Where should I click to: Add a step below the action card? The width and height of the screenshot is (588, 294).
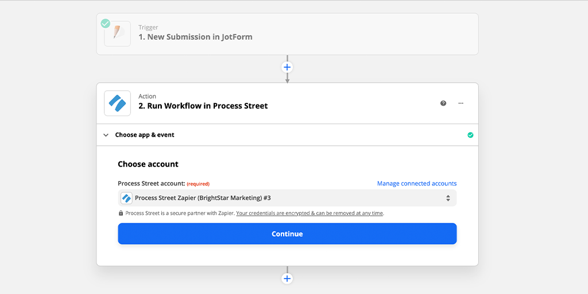coord(287,278)
